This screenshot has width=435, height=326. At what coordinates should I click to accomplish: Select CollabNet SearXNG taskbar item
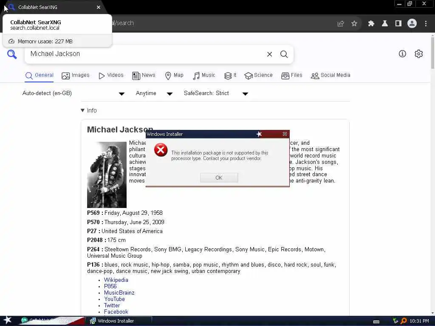coord(50,321)
